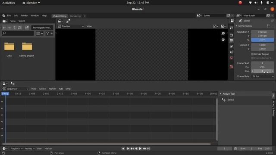The image size is (276, 155).
Task: Create a new folder in the file browser
Action: click(x=27, y=28)
